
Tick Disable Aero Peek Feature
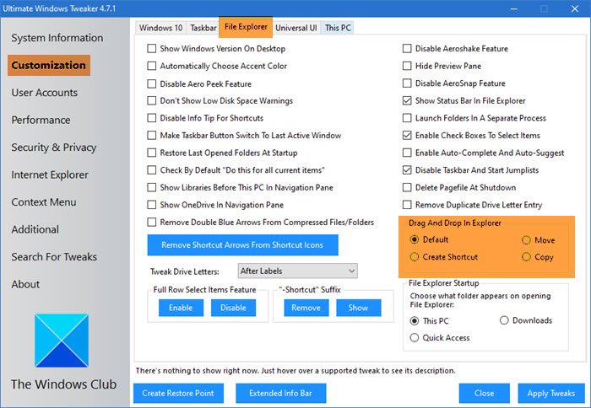pos(151,83)
